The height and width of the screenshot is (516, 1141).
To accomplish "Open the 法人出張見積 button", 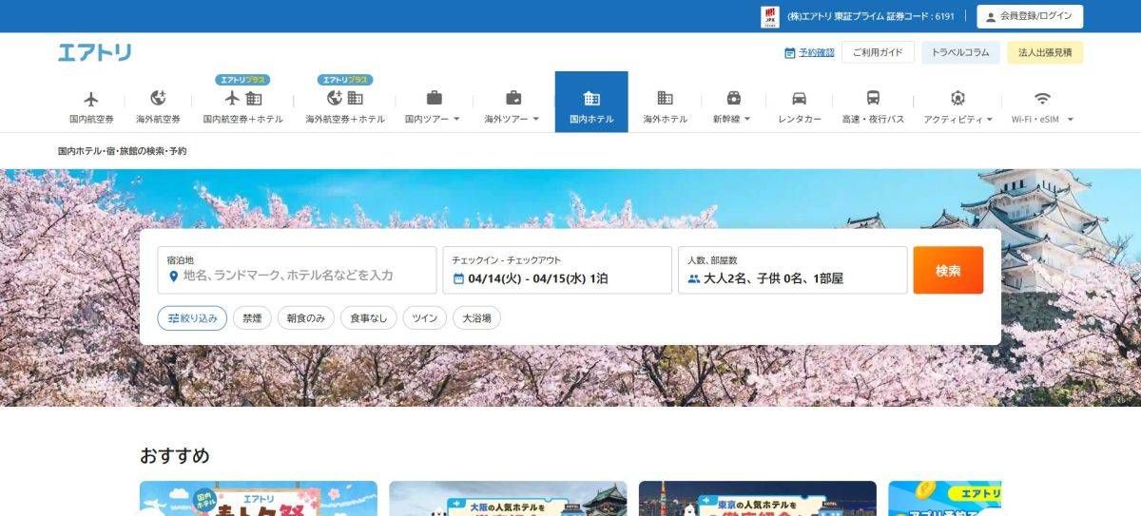I will pyautogui.click(x=1045, y=53).
